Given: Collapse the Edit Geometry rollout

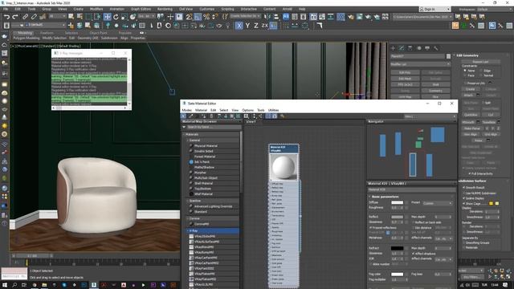Looking at the screenshot, I should (455, 55).
